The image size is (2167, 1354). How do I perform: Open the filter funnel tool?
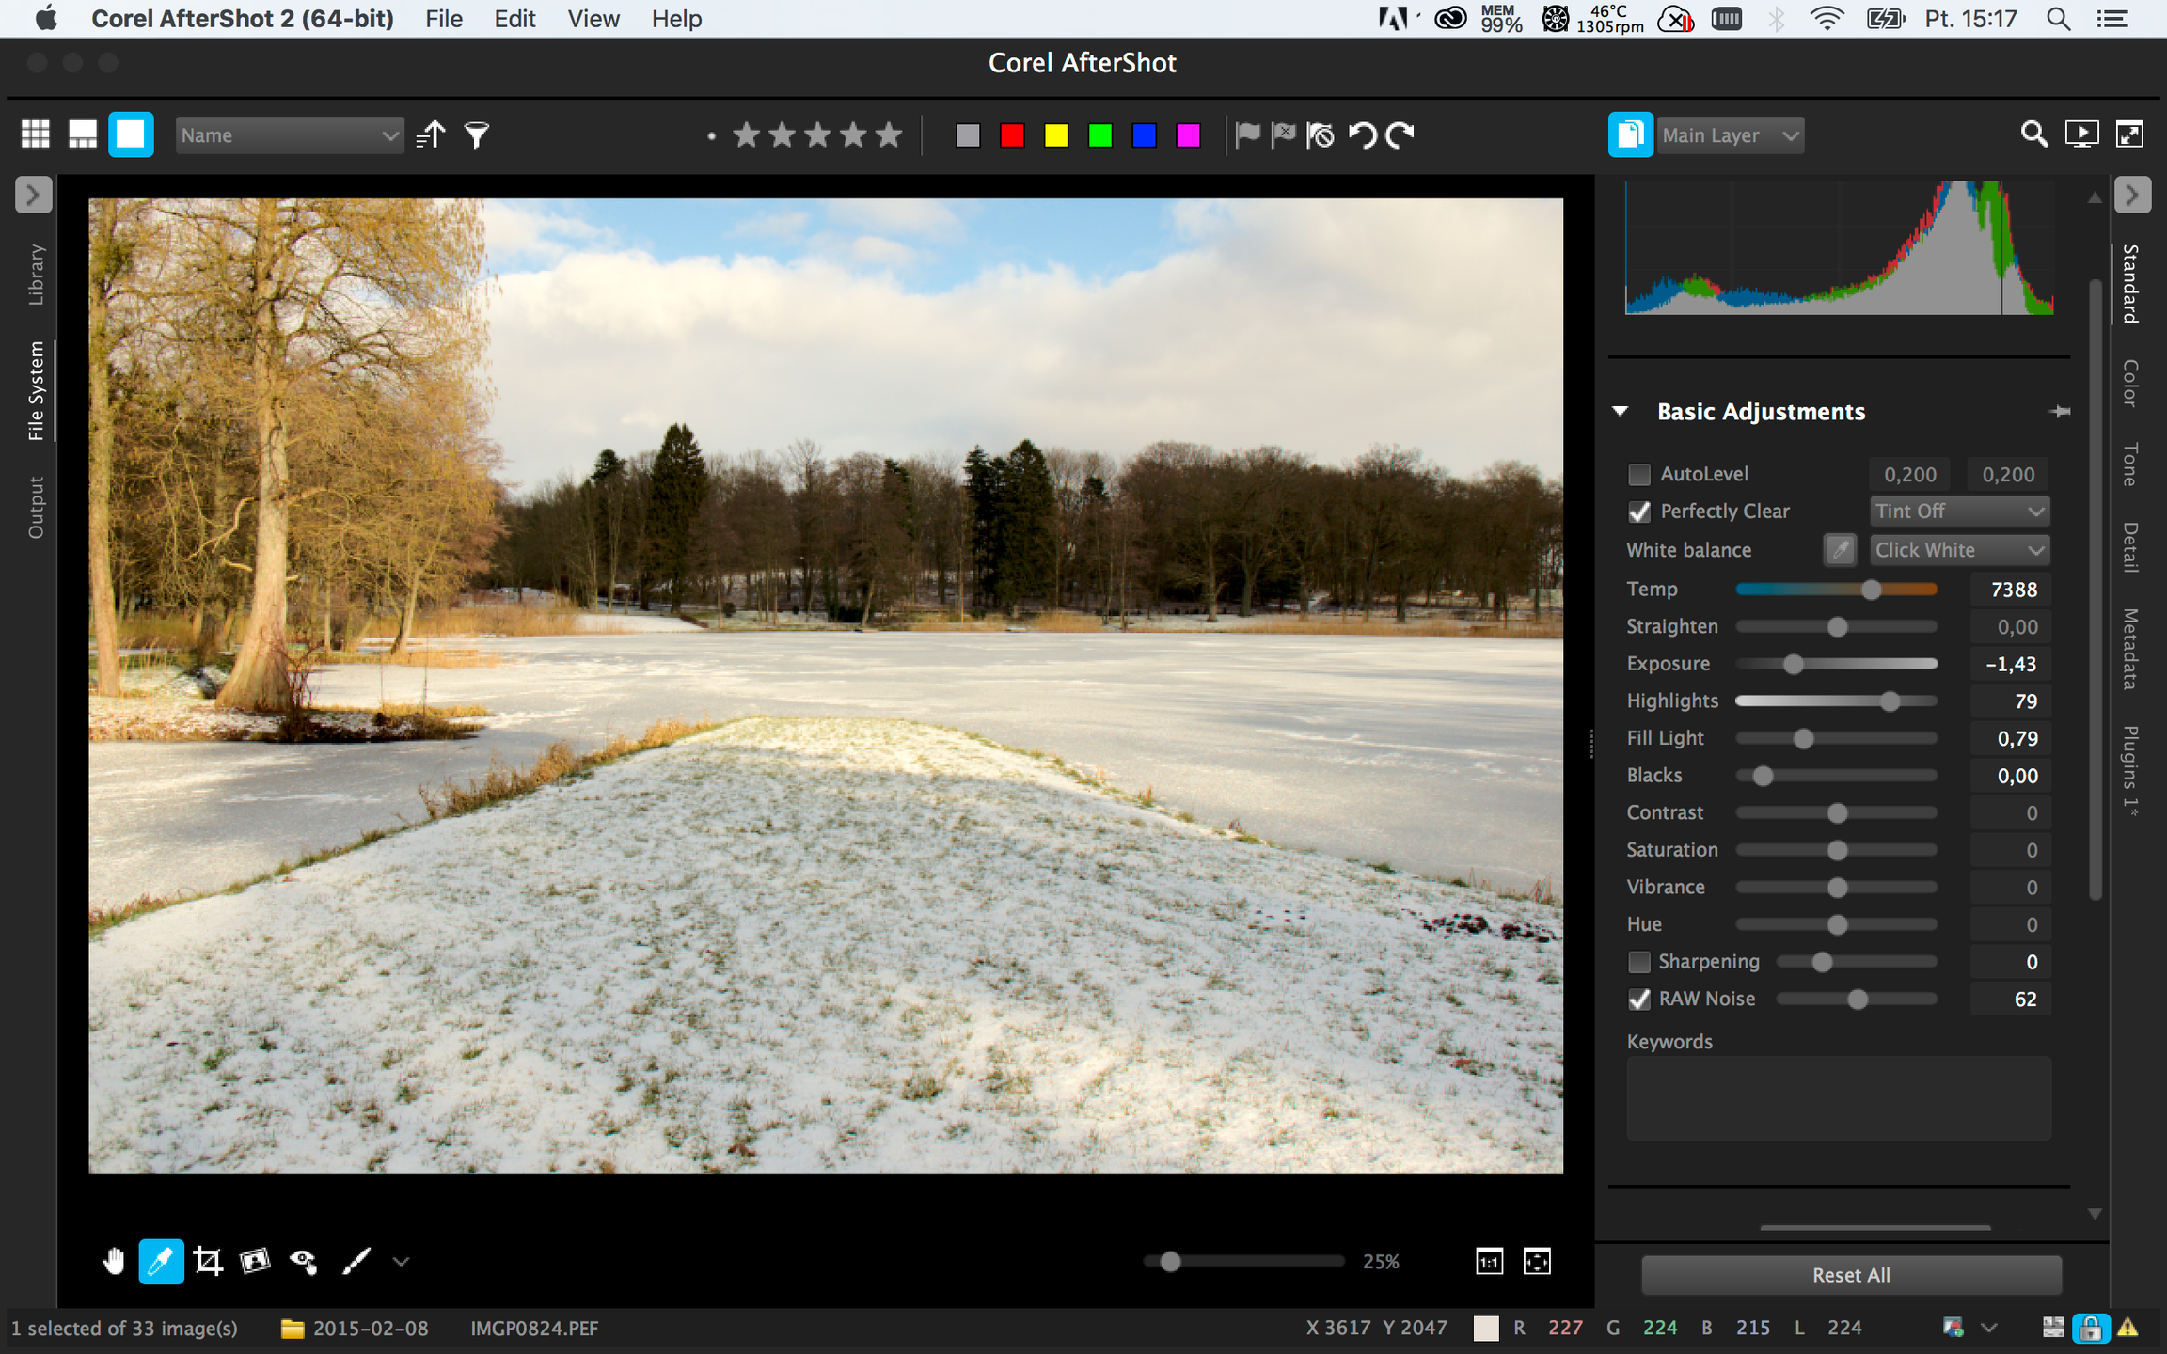coord(478,135)
